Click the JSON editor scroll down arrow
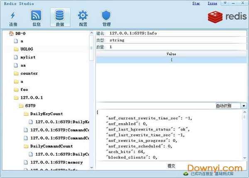This screenshot has width=249, height=178. pyautogui.click(x=244, y=158)
